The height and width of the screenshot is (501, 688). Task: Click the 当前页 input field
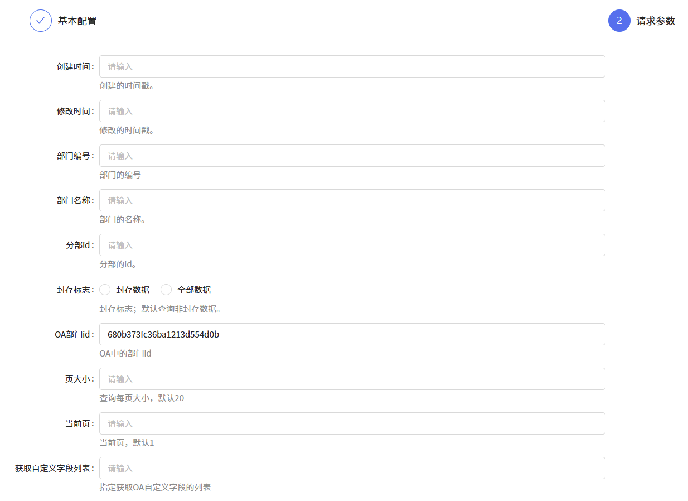[352, 423]
